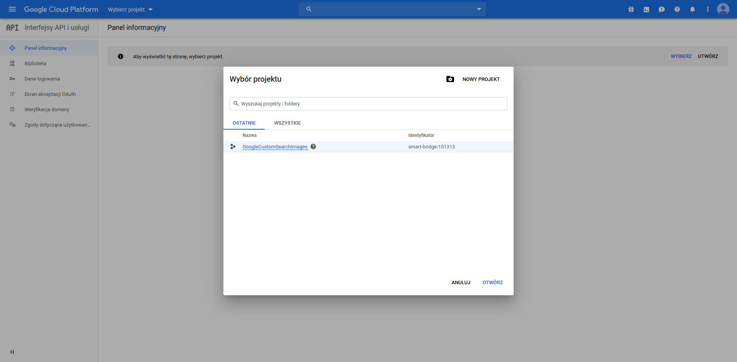Click the user account avatar
The height and width of the screenshot is (362, 737).
pyautogui.click(x=723, y=9)
